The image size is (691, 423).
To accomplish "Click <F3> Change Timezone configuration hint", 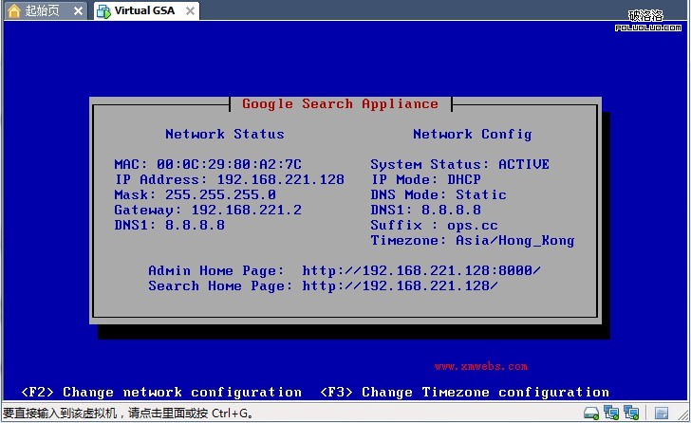I will pos(464,393).
